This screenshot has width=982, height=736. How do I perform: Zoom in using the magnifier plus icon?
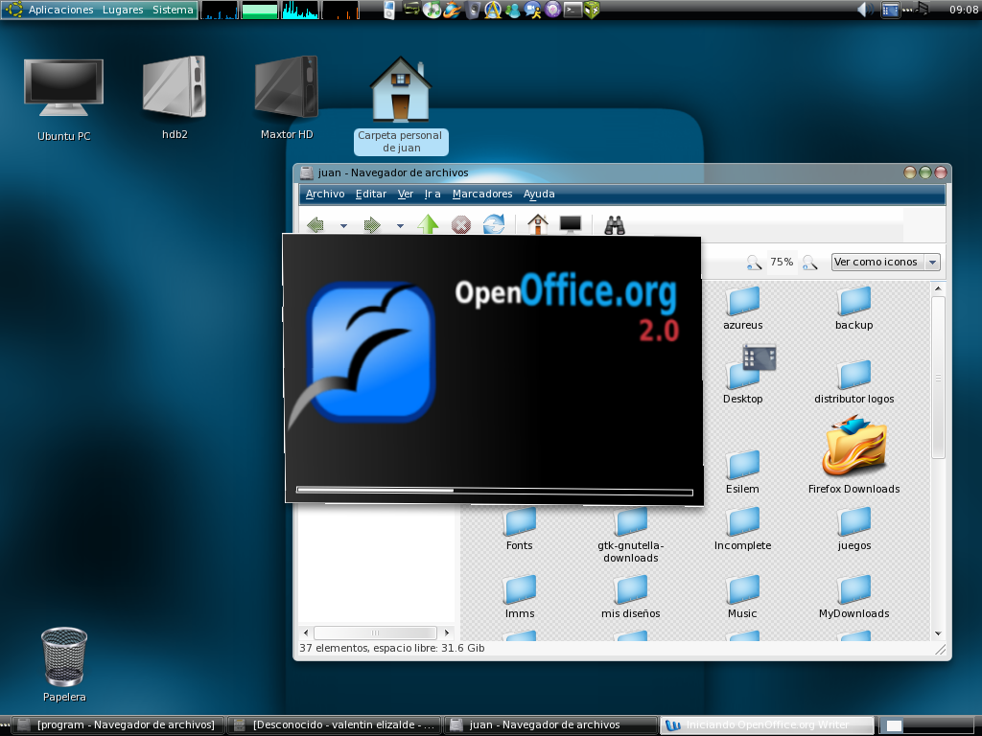coord(809,263)
